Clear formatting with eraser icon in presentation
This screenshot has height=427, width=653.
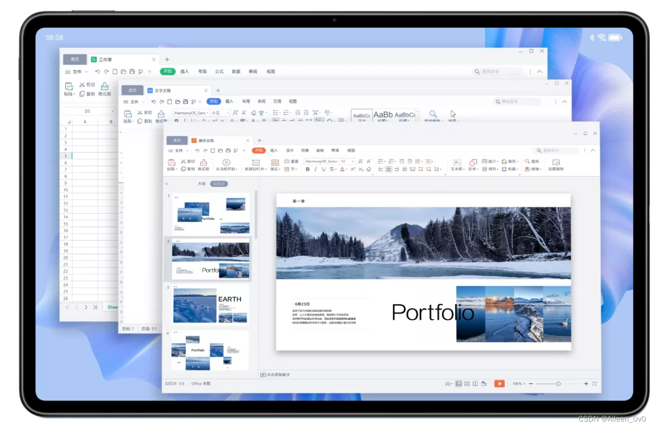(x=369, y=169)
